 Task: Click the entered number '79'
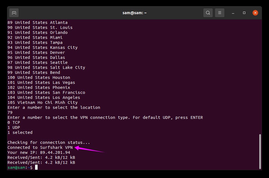(10, 112)
